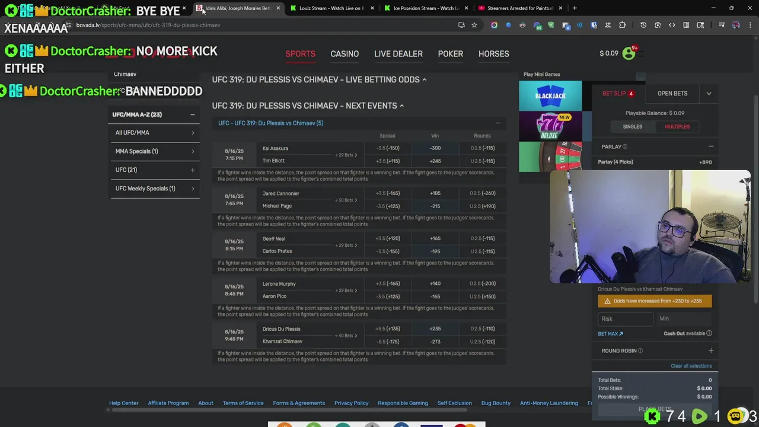Viewport: 759px width, 427px height.
Task: Click the green shield extension icon
Action: (551, 25)
